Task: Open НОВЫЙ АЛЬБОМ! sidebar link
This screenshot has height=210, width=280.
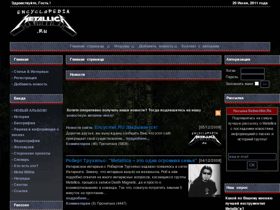Action: [30, 111]
